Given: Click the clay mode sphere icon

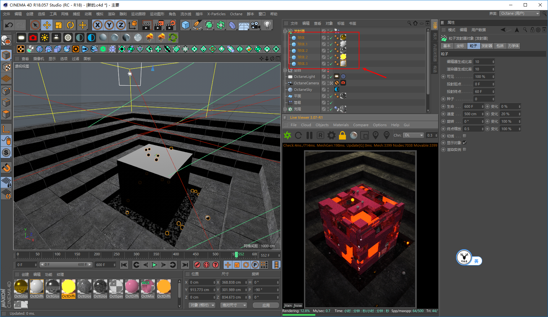Looking at the screenshot, I should coord(354,135).
